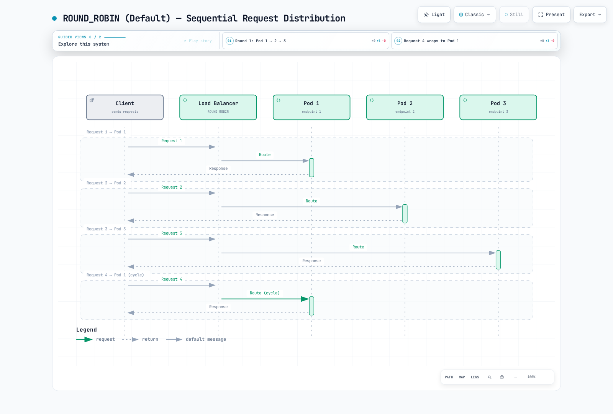Click the Client external-link icon
Screen dimensions: 613x414
[92, 100]
